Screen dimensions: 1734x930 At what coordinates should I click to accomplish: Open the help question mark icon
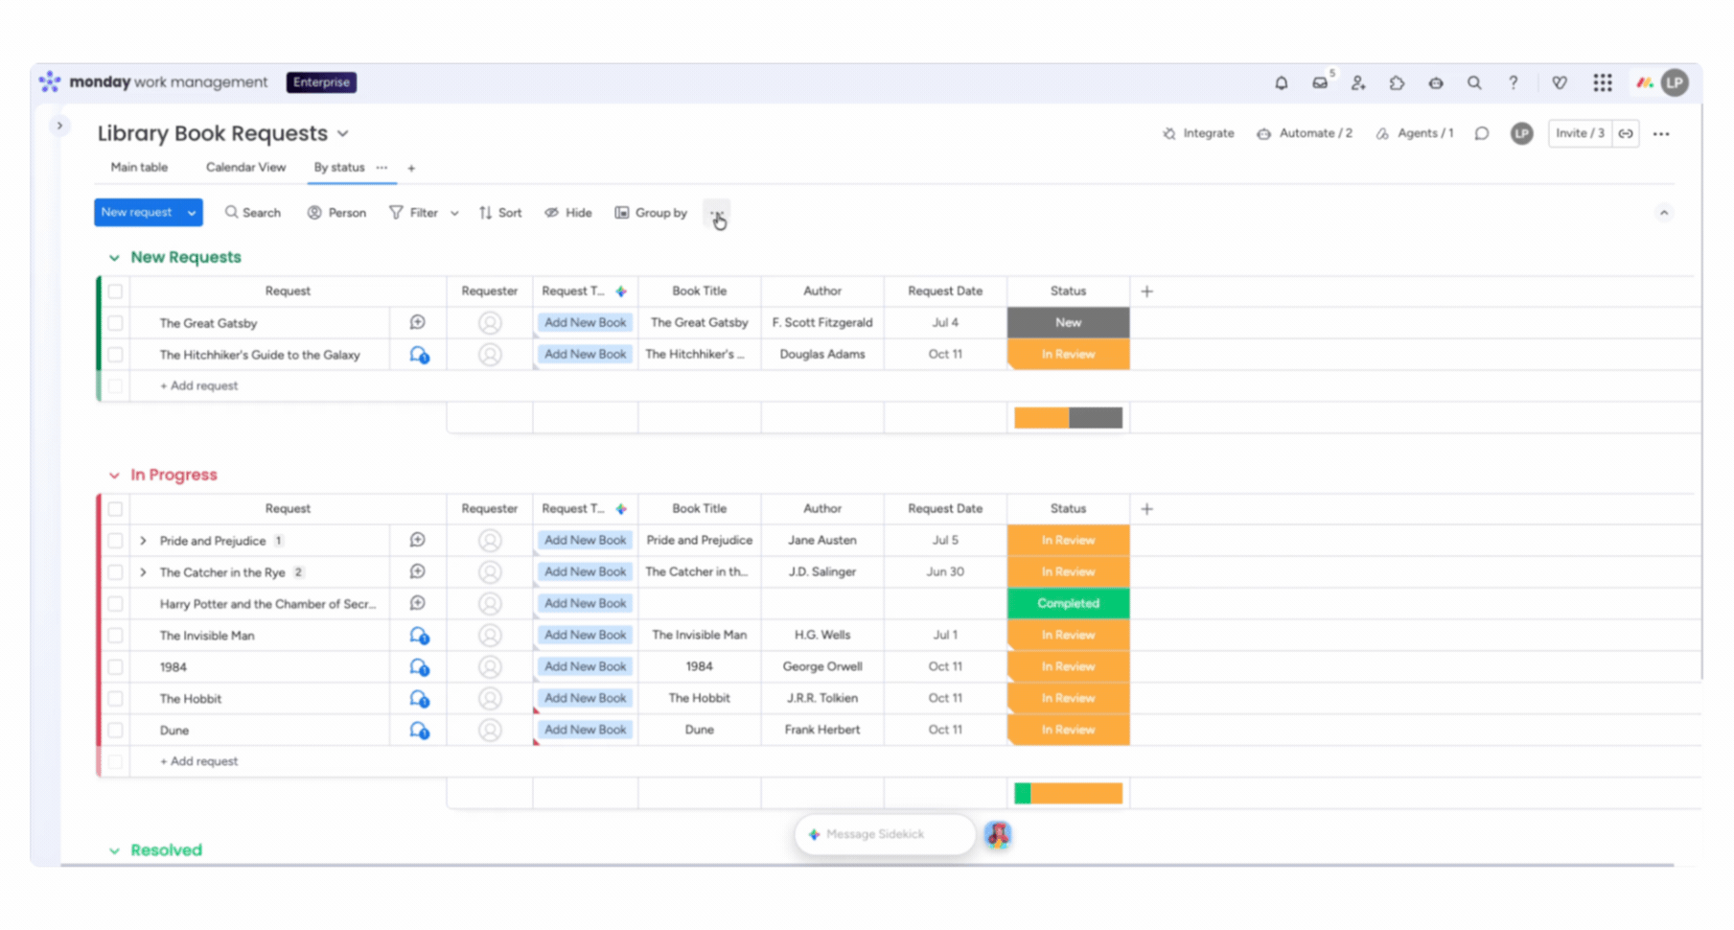pyautogui.click(x=1513, y=83)
